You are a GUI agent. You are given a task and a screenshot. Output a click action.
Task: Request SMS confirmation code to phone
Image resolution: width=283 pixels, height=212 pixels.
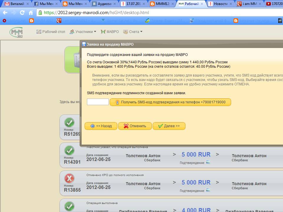tap(170, 102)
